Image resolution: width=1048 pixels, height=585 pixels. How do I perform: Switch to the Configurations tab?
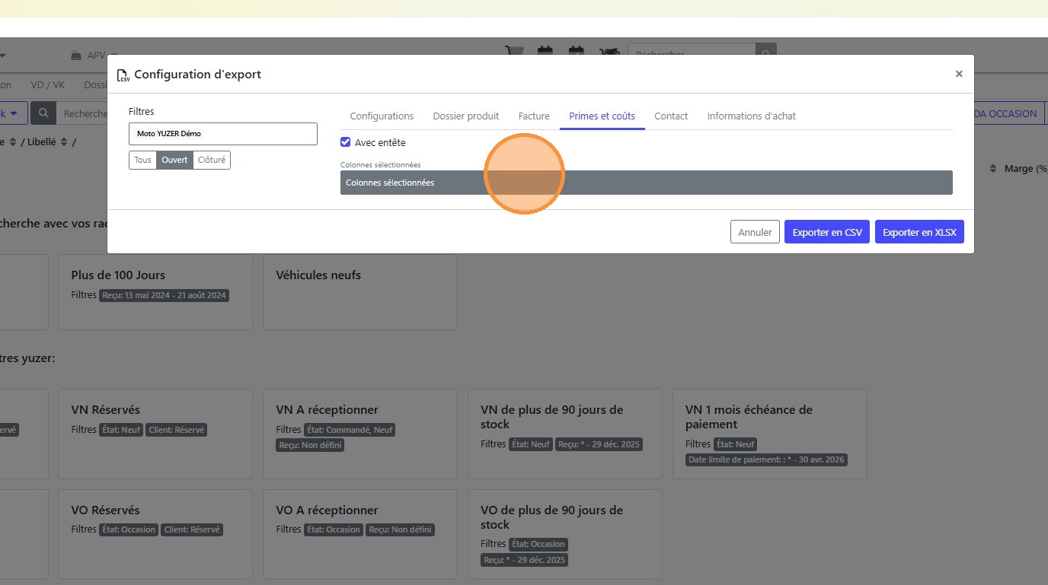[x=382, y=116]
